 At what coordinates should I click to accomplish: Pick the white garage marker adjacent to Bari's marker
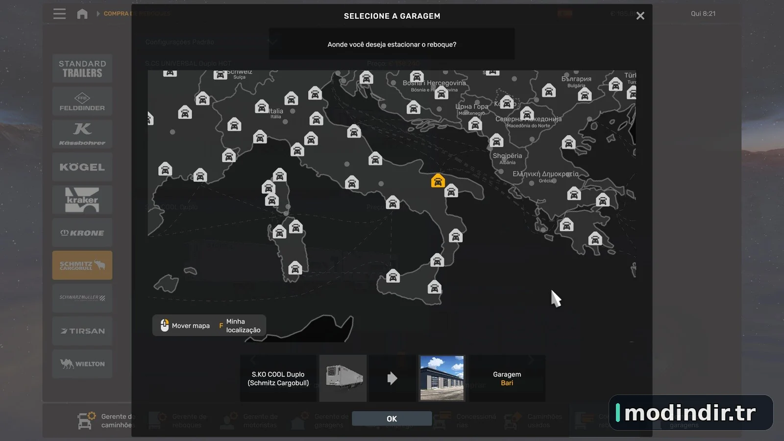pyautogui.click(x=451, y=191)
